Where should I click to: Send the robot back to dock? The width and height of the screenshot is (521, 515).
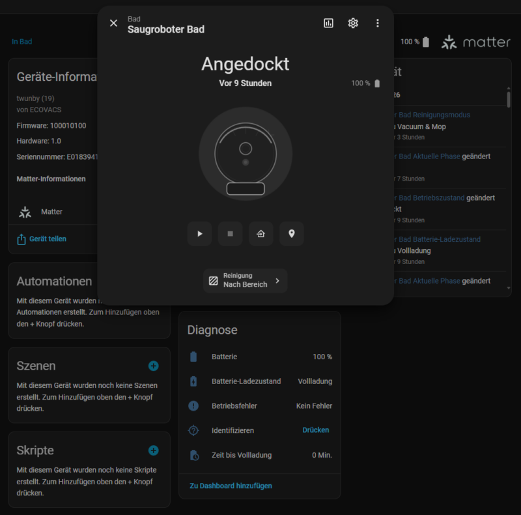coord(261,233)
